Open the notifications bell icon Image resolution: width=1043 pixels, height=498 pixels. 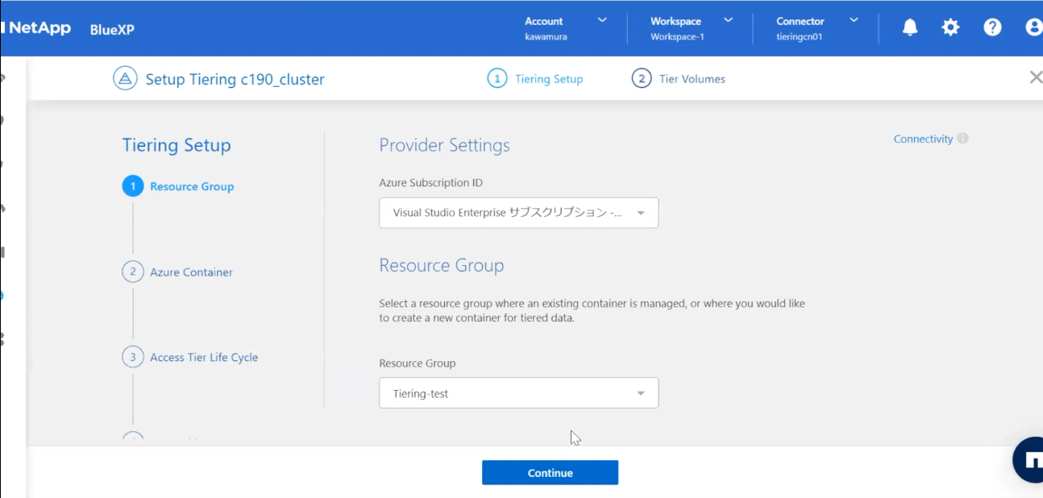pos(910,27)
